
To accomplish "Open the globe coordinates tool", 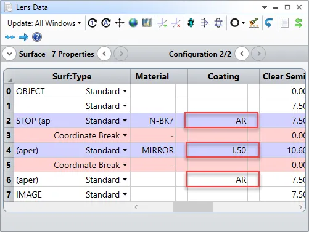I will click(x=133, y=23).
